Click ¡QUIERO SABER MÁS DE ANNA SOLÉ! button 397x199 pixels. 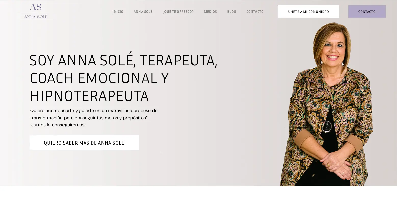pyautogui.click(x=84, y=143)
